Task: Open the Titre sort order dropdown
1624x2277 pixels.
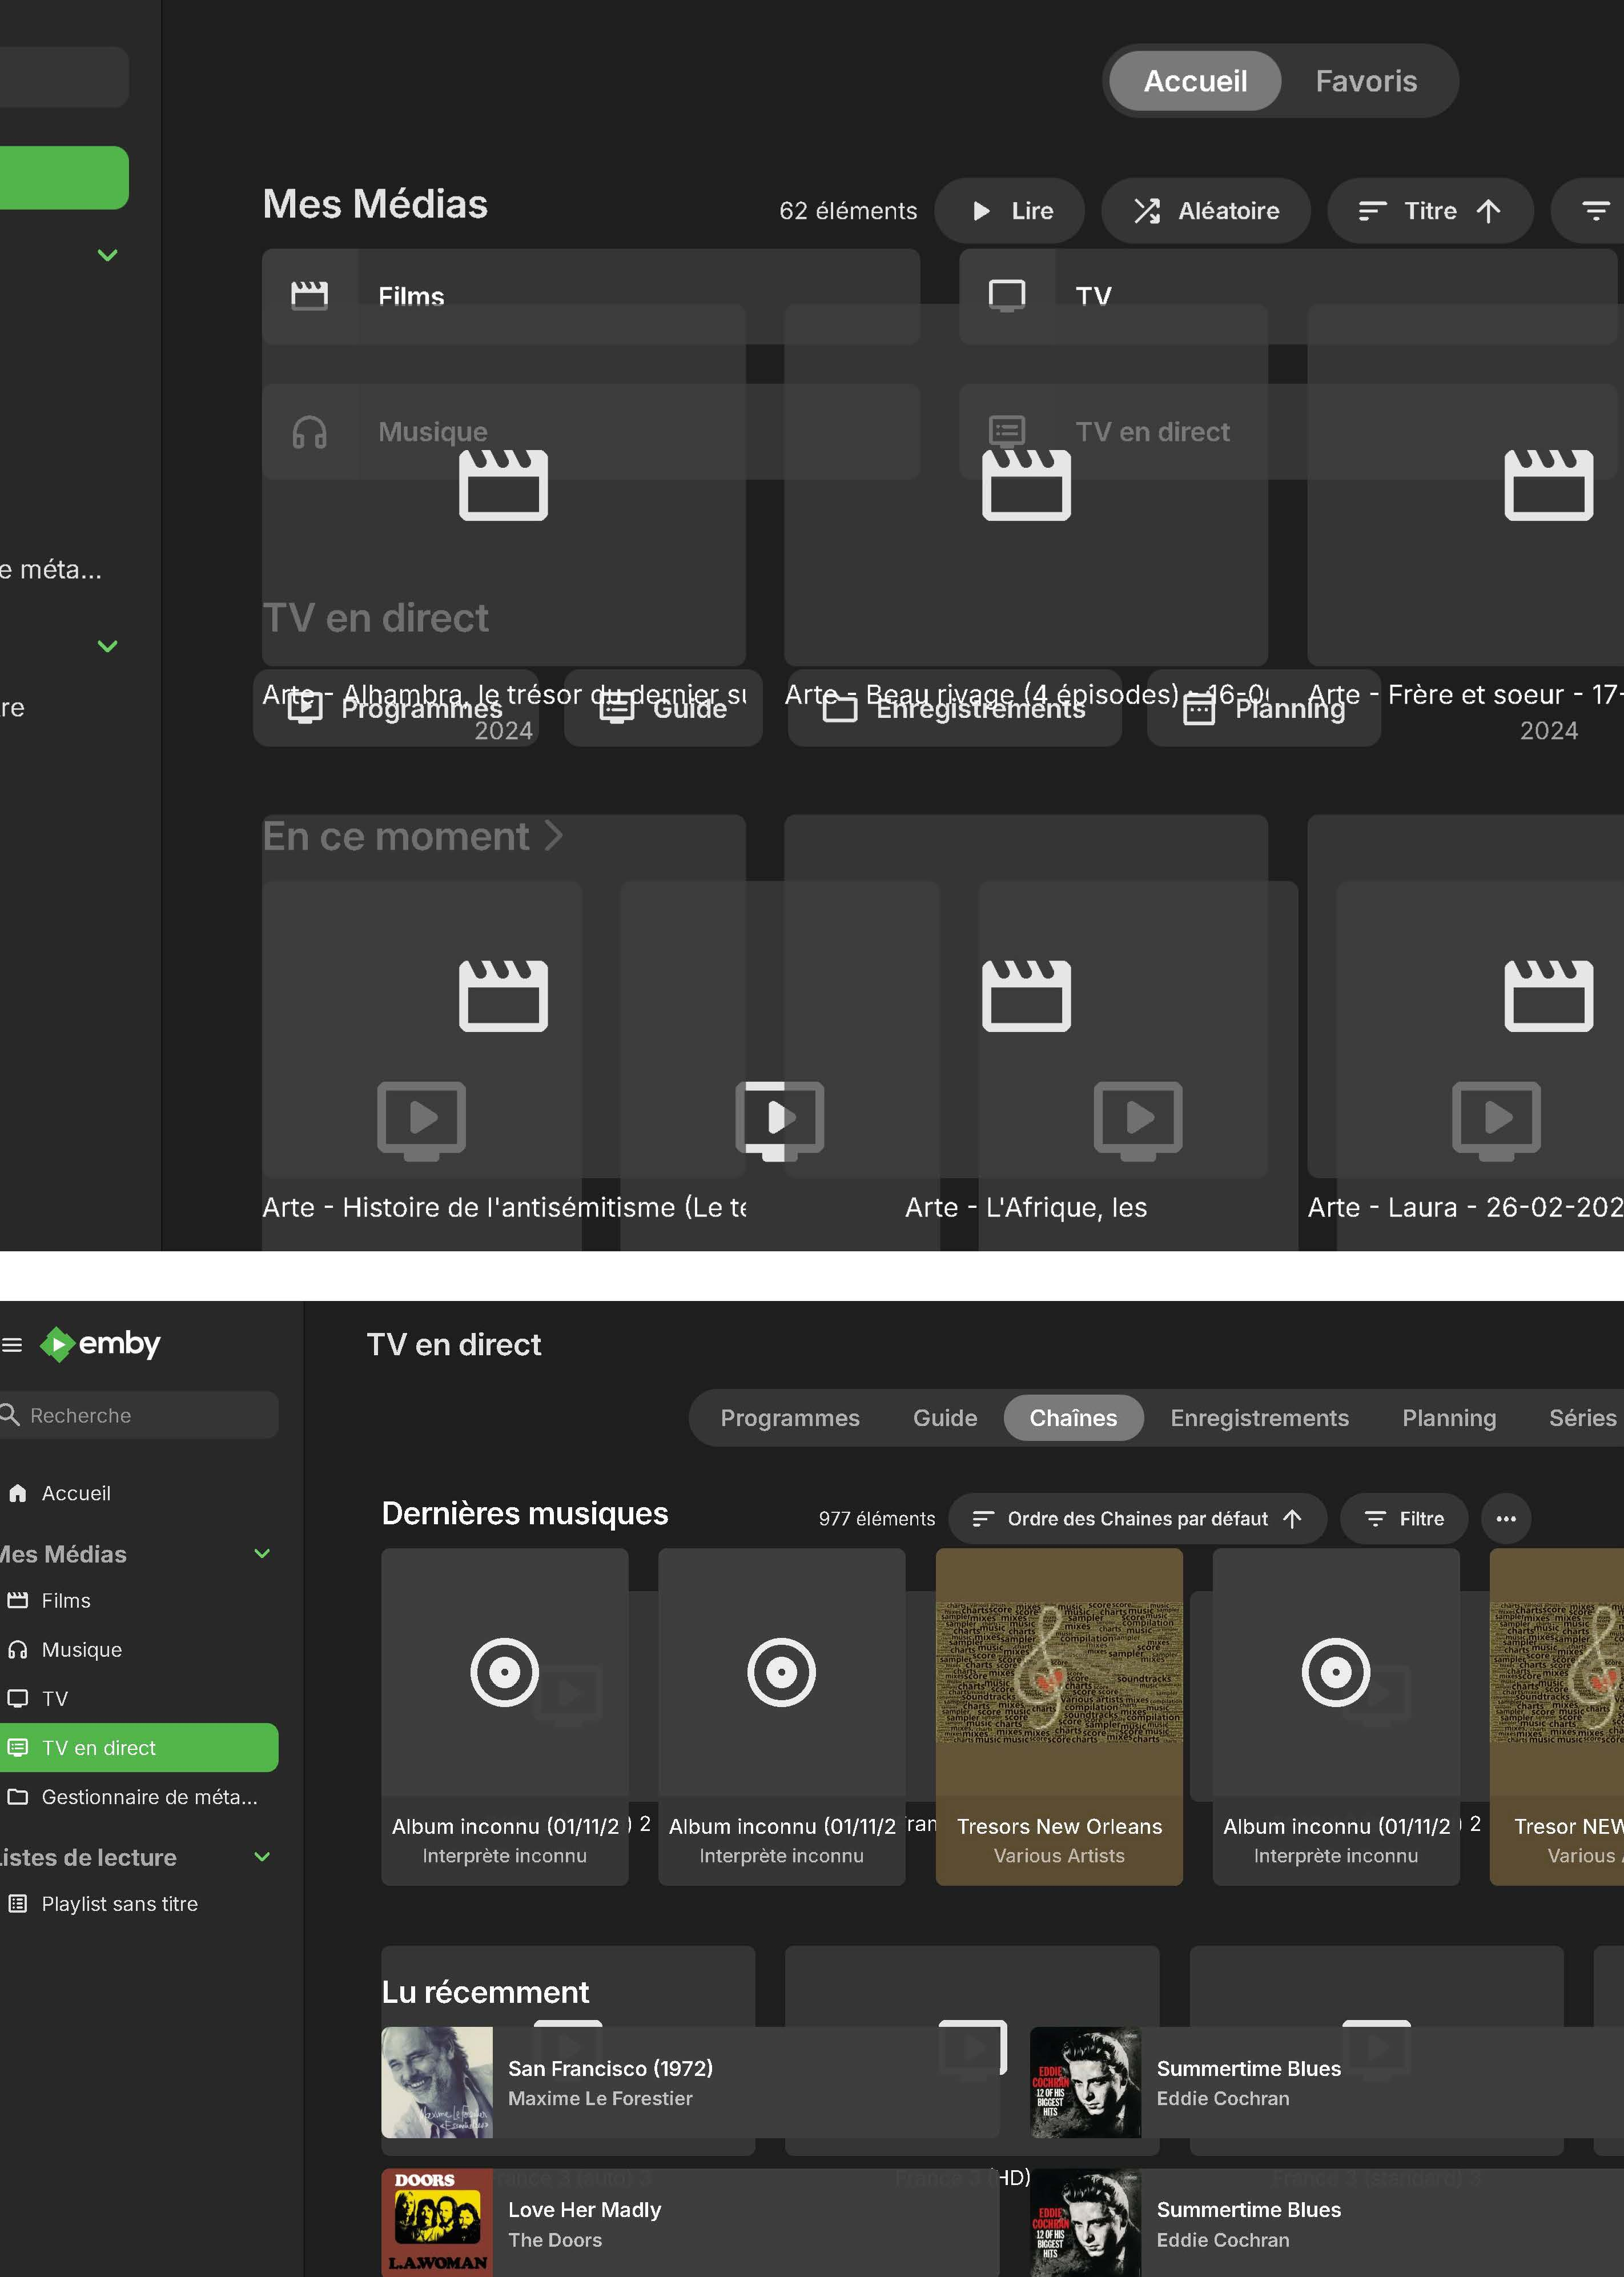Action: [x=1430, y=211]
